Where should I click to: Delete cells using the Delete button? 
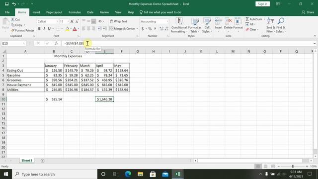228,25
